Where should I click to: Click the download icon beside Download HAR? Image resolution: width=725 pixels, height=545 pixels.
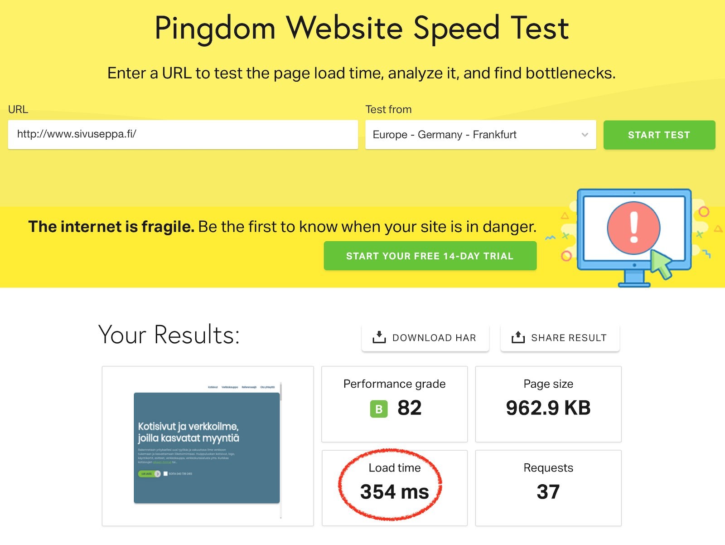(x=379, y=337)
